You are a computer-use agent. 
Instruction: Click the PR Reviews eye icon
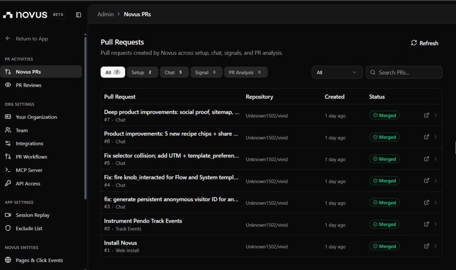point(8,85)
